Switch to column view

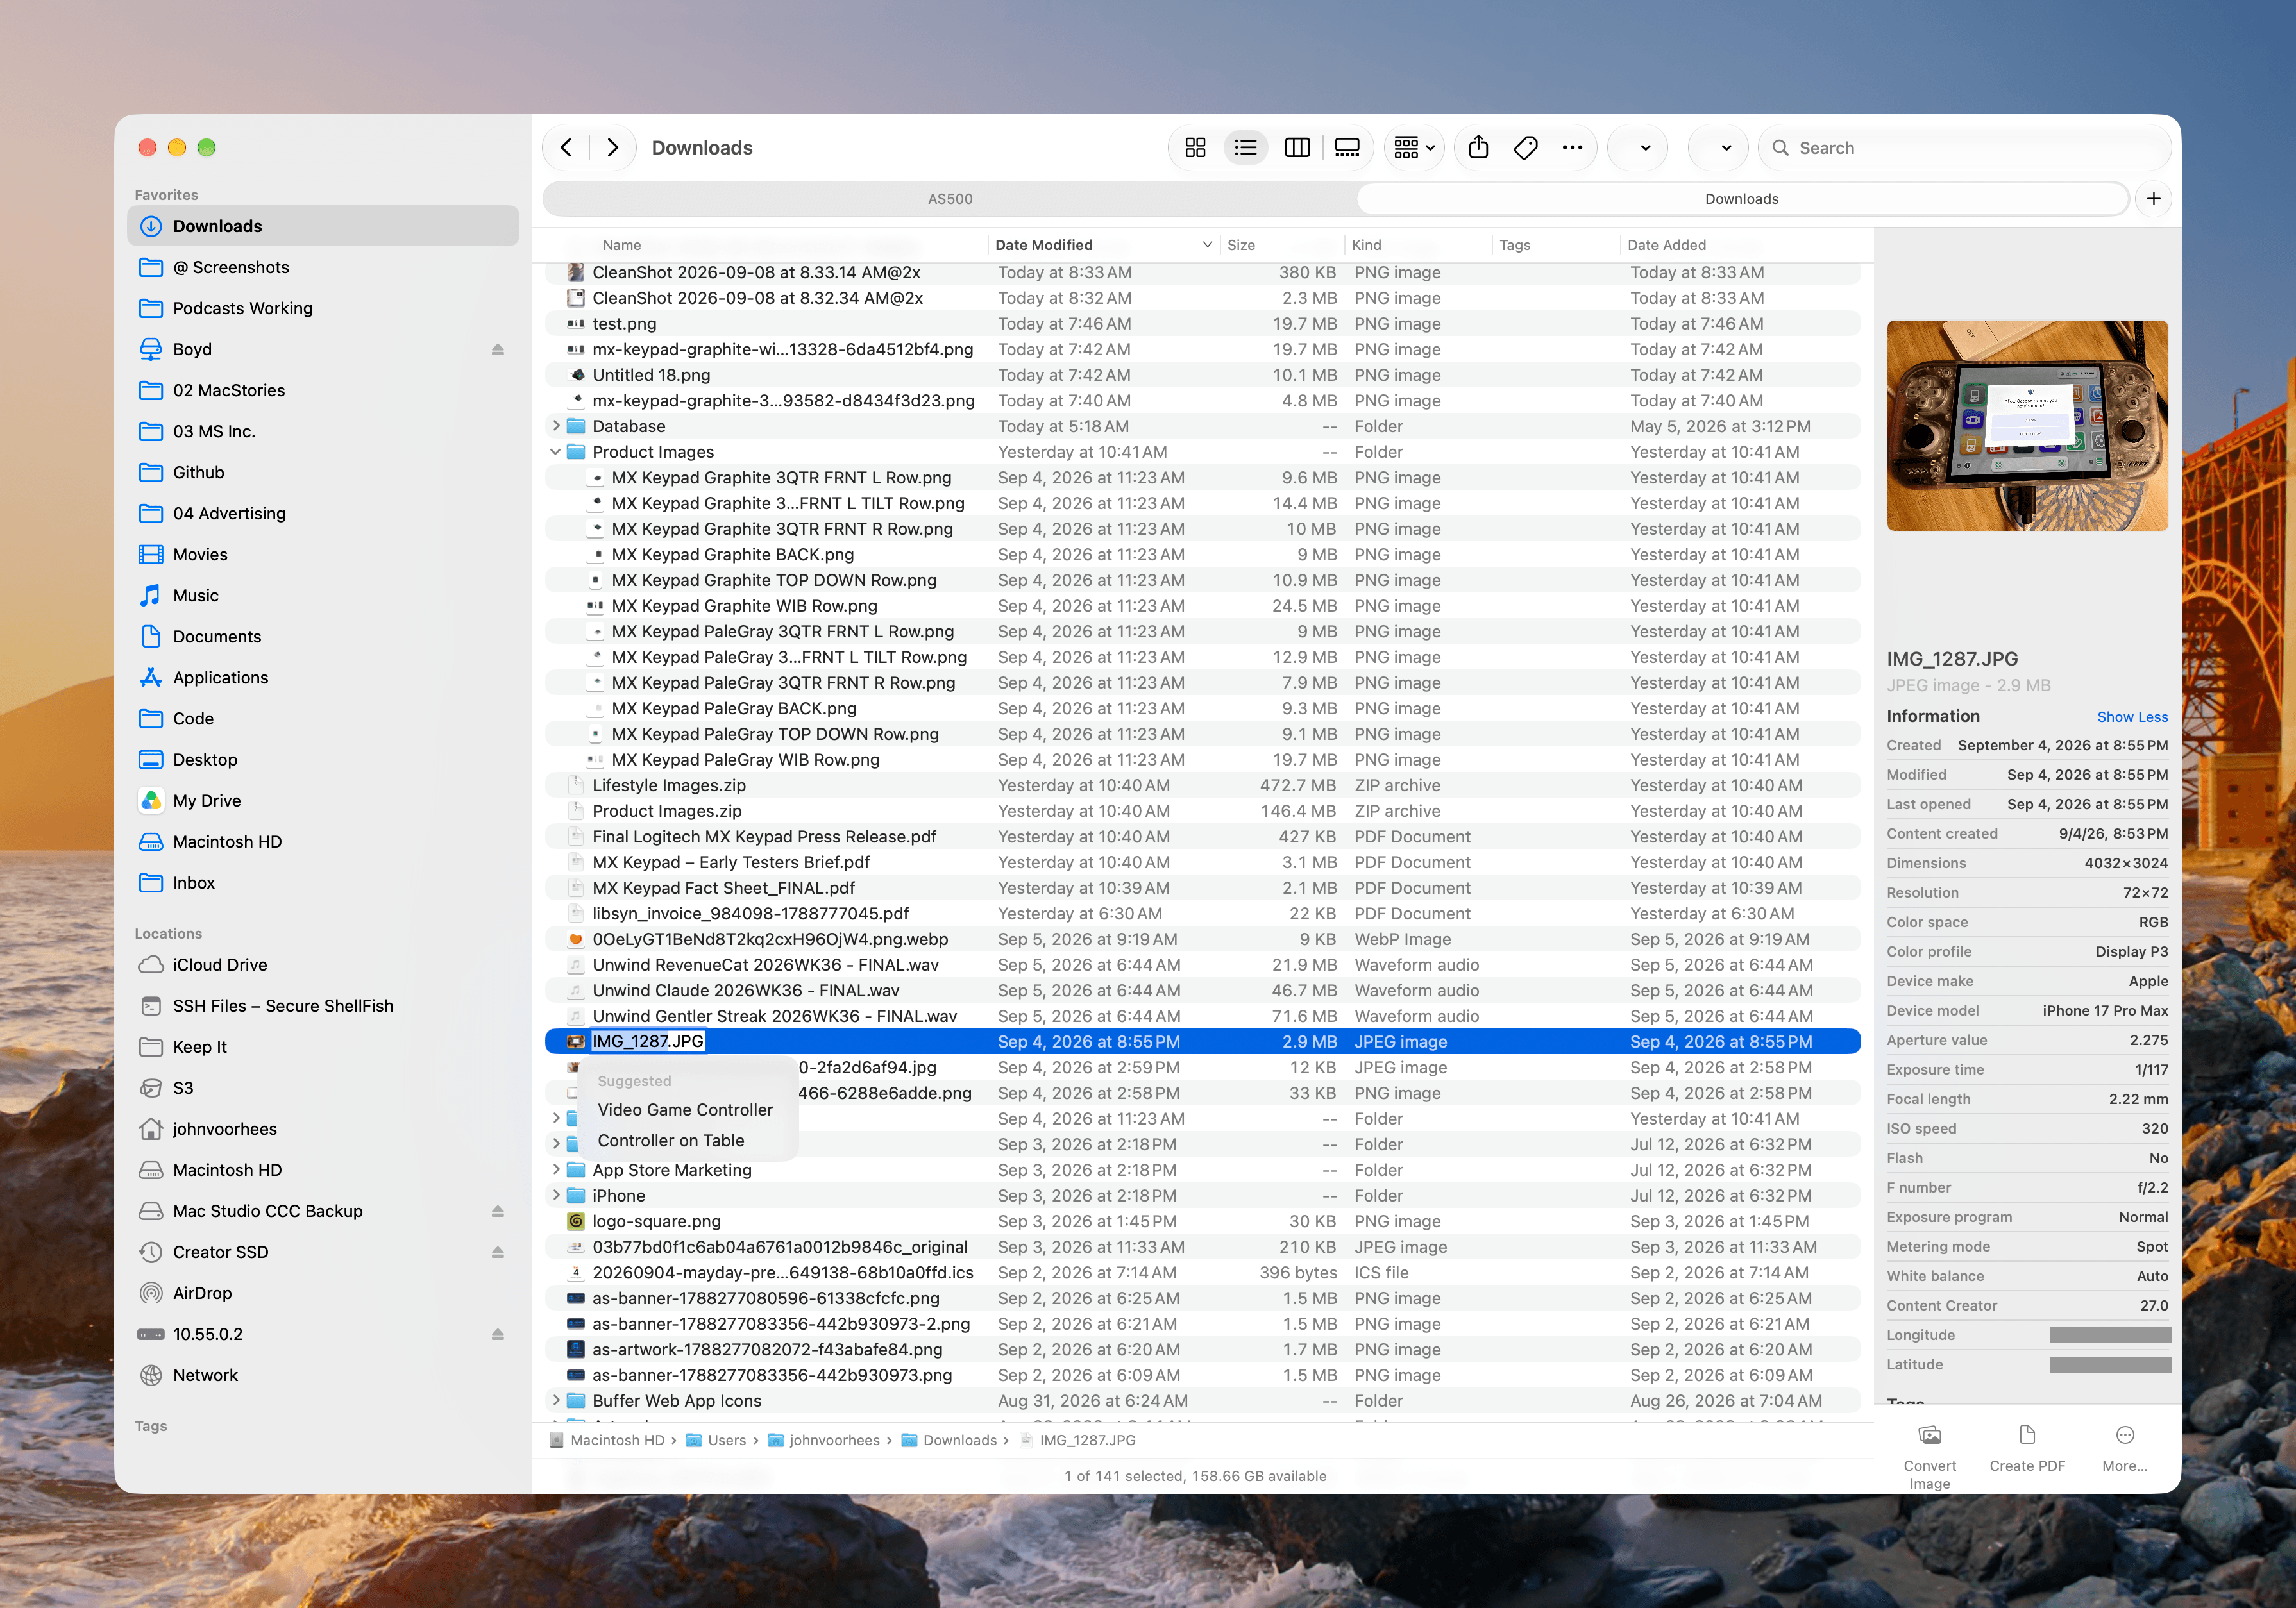click(x=1297, y=148)
